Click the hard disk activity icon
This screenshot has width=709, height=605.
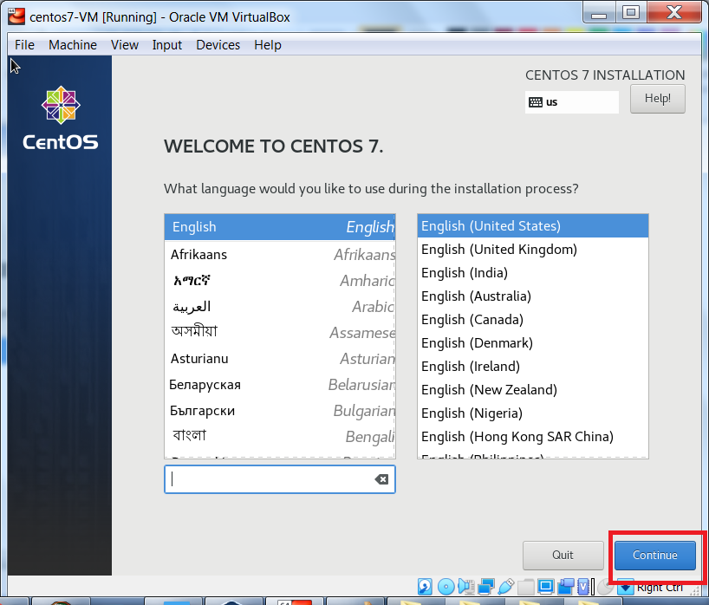pyautogui.click(x=425, y=587)
